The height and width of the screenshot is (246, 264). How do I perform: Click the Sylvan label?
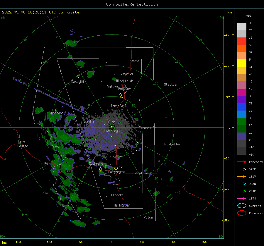pyautogui.click(x=112, y=86)
